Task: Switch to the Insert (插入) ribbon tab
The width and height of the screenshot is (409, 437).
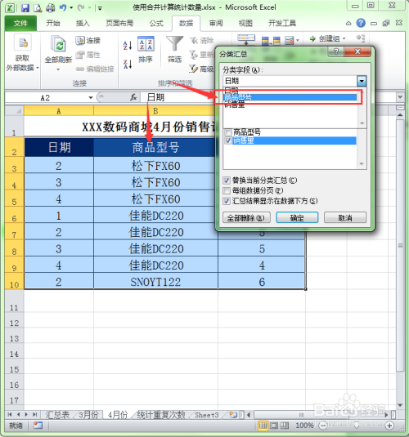Action: (x=83, y=24)
